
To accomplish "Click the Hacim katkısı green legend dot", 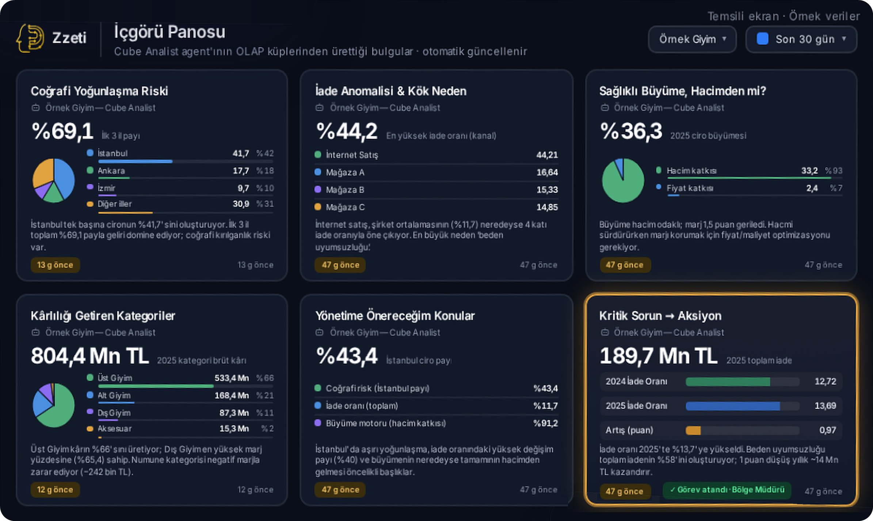I will pos(659,170).
